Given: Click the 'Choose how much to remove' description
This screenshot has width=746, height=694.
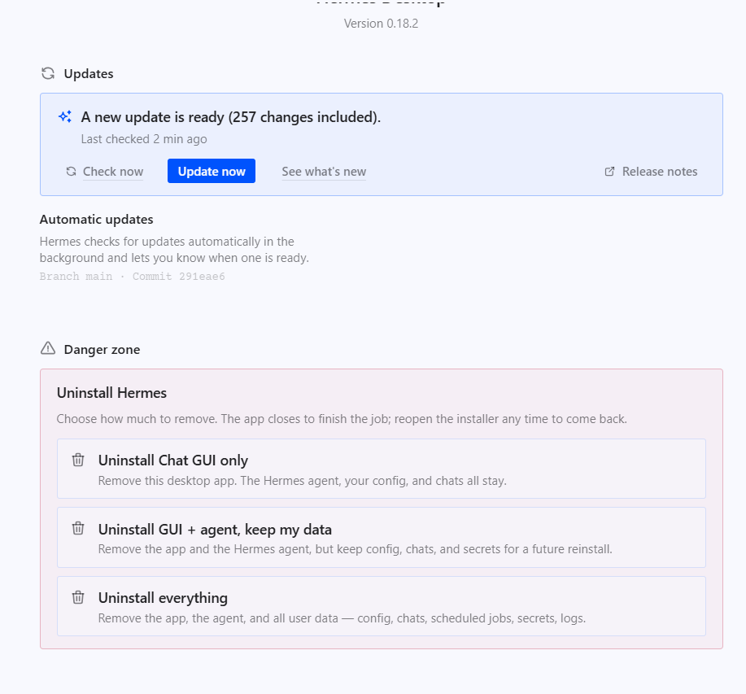Looking at the screenshot, I should click(x=342, y=418).
